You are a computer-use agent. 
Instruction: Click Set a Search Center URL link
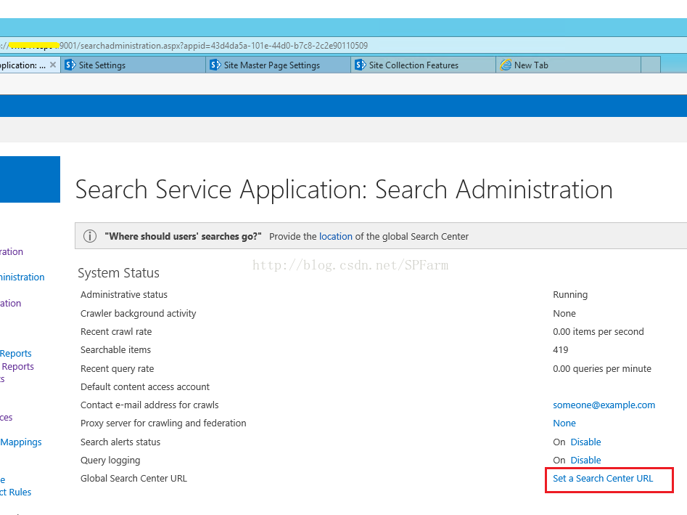(603, 479)
